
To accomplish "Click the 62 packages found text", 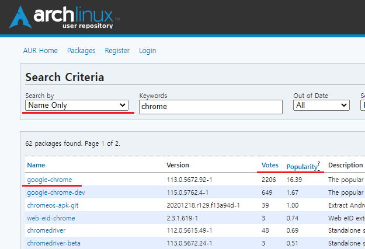I will (72, 143).
